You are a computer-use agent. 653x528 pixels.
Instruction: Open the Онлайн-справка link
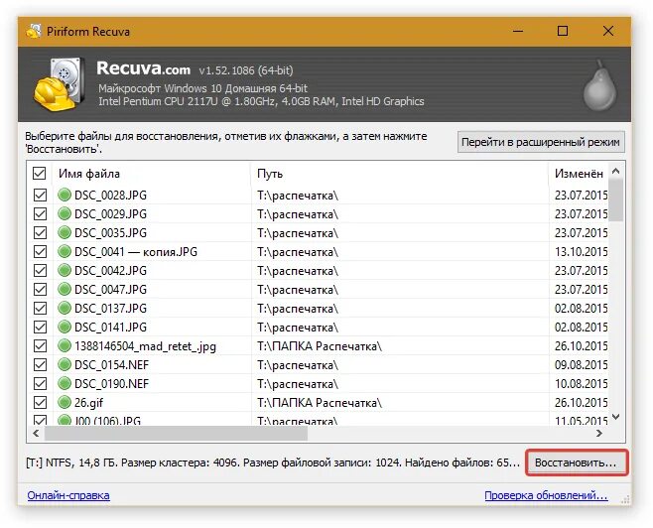coord(68,495)
